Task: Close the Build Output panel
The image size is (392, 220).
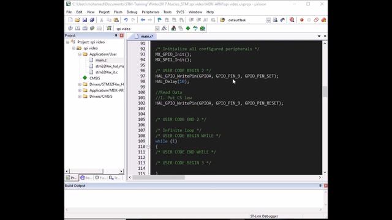Action: (326, 186)
